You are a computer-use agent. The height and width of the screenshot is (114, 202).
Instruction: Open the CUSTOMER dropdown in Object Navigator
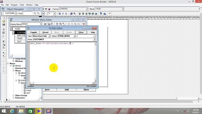[16, 13]
